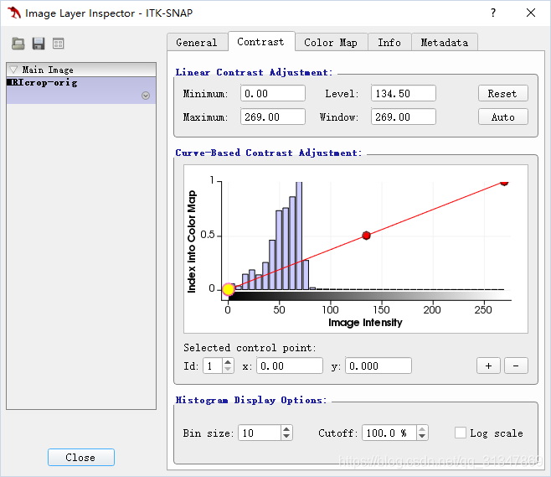Open the MRIcrop-orig layer context menu arrow

[x=146, y=96]
